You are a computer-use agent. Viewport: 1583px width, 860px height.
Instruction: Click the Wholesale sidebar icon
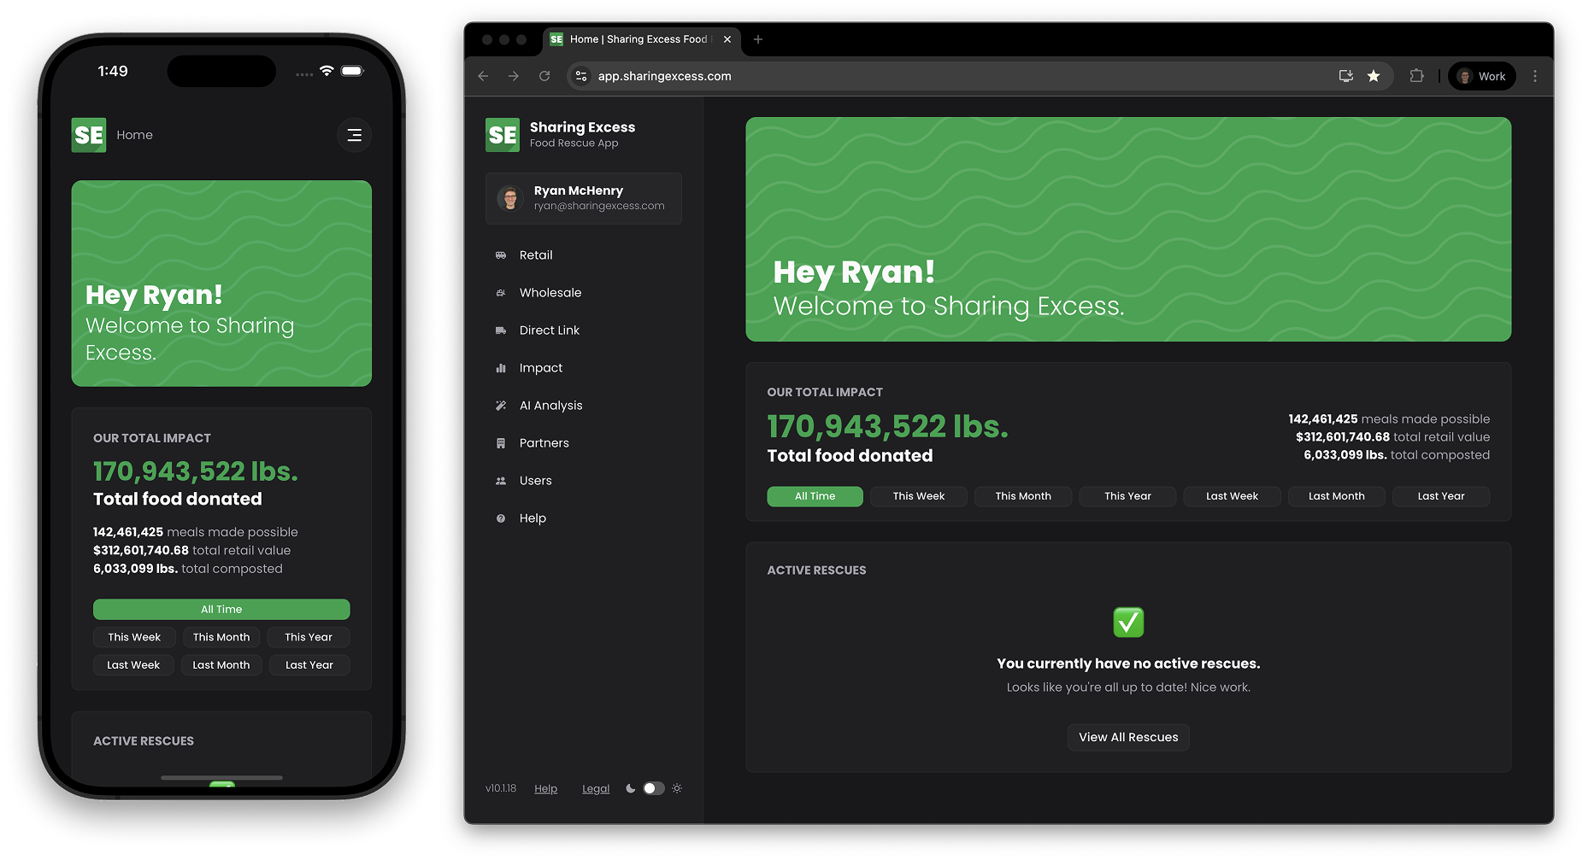[x=501, y=293]
